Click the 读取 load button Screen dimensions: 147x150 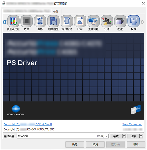[x=116, y=136]
